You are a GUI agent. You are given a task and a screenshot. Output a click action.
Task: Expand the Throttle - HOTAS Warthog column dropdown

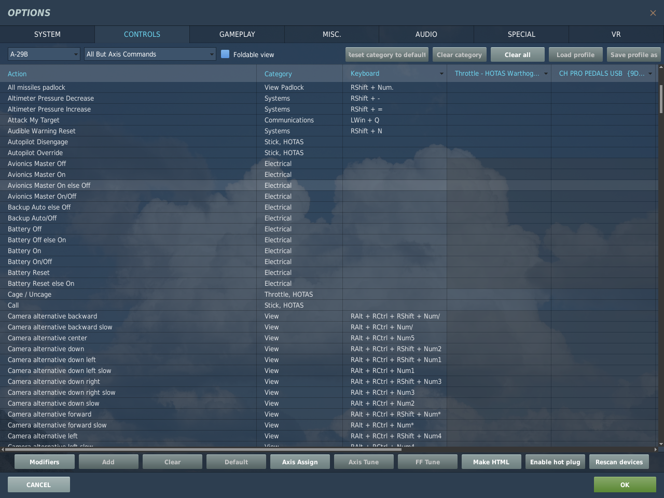pos(546,74)
